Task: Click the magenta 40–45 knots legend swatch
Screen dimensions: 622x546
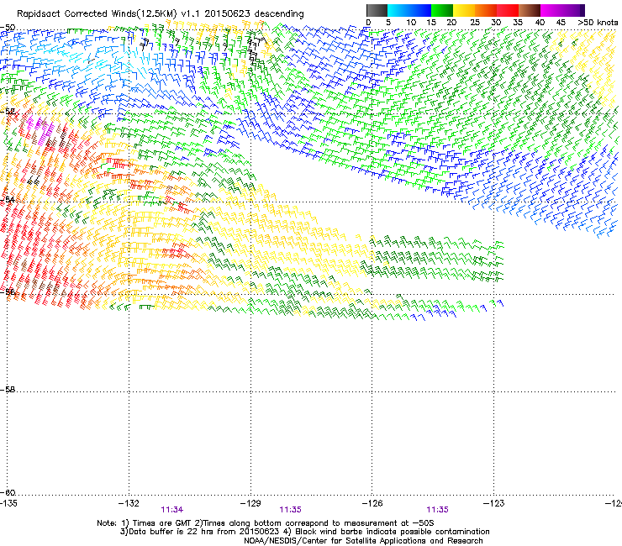Action: click(x=551, y=10)
